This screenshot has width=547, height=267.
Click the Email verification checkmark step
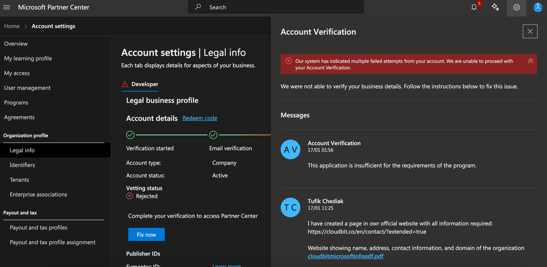tap(213, 135)
